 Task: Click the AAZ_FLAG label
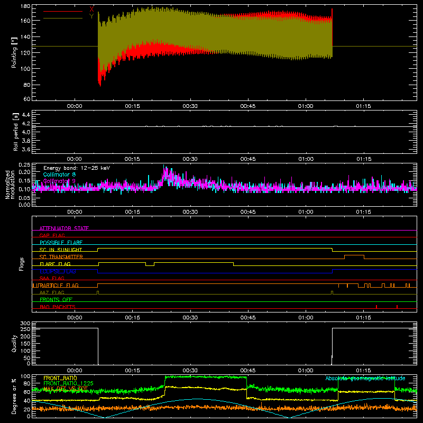(x=52, y=292)
